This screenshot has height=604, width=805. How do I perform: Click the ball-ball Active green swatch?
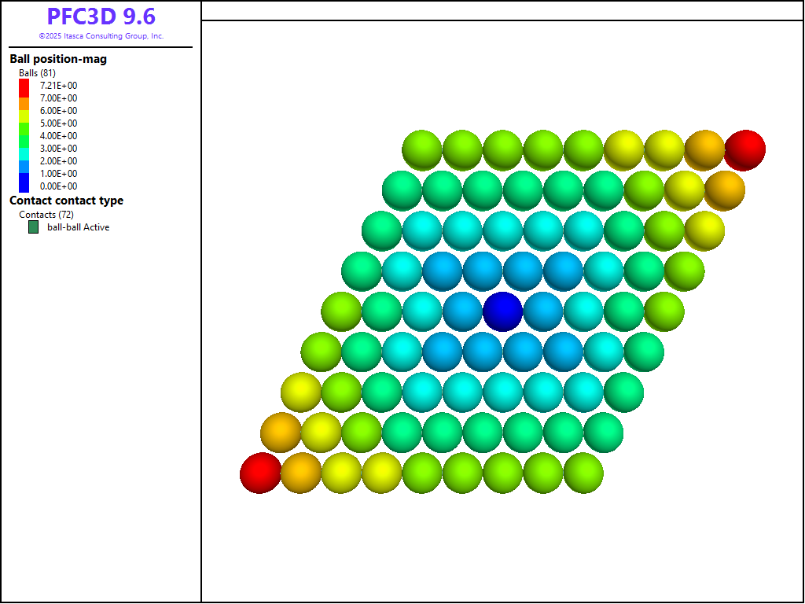tap(33, 227)
